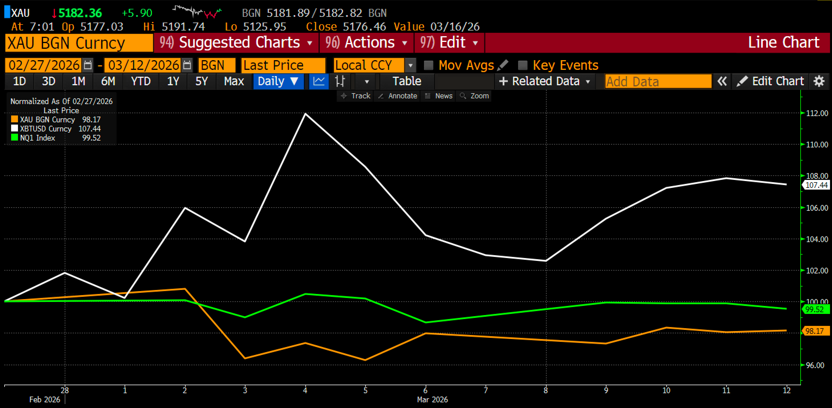This screenshot has height=408, width=832.
Task: Activate the Zoom magnifier tool
Action: click(x=474, y=96)
